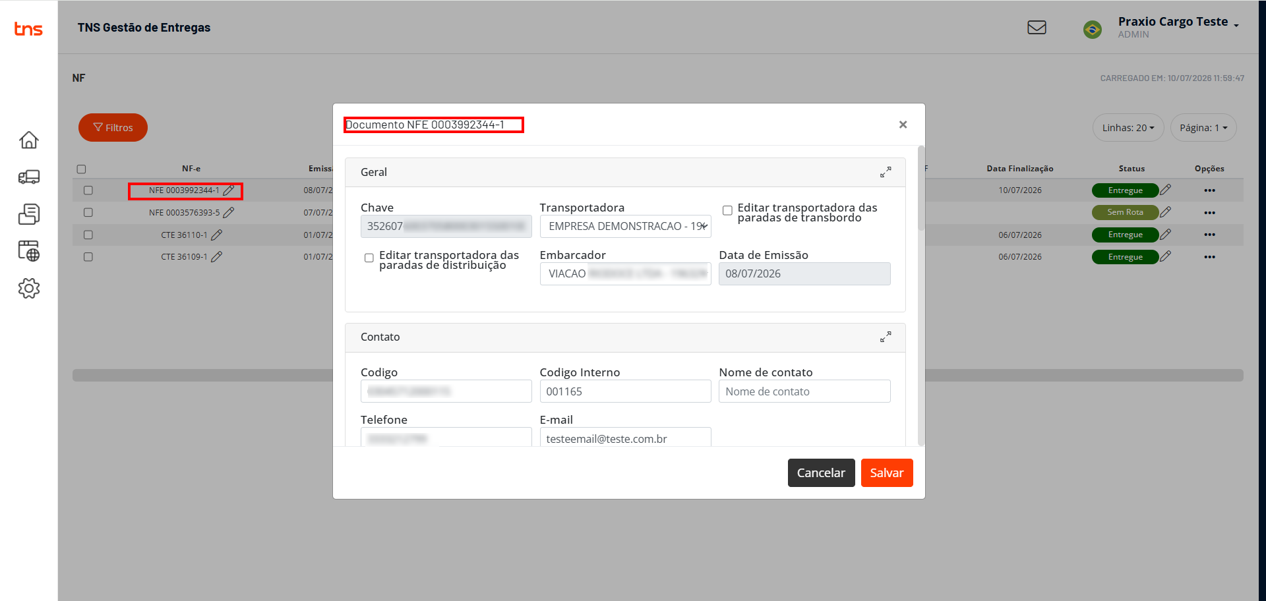
Task: Click the Filtros button
Action: click(x=113, y=128)
